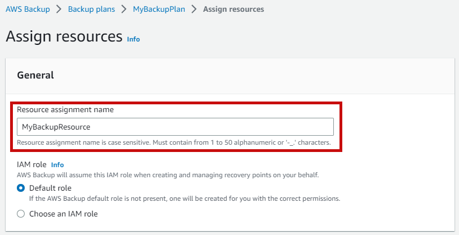Click the General section heading

(35, 75)
